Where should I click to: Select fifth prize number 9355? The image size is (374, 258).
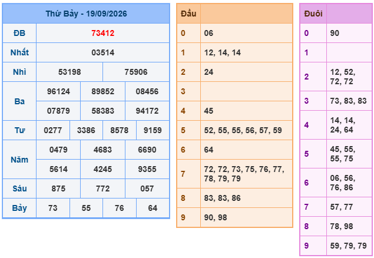[147, 169]
